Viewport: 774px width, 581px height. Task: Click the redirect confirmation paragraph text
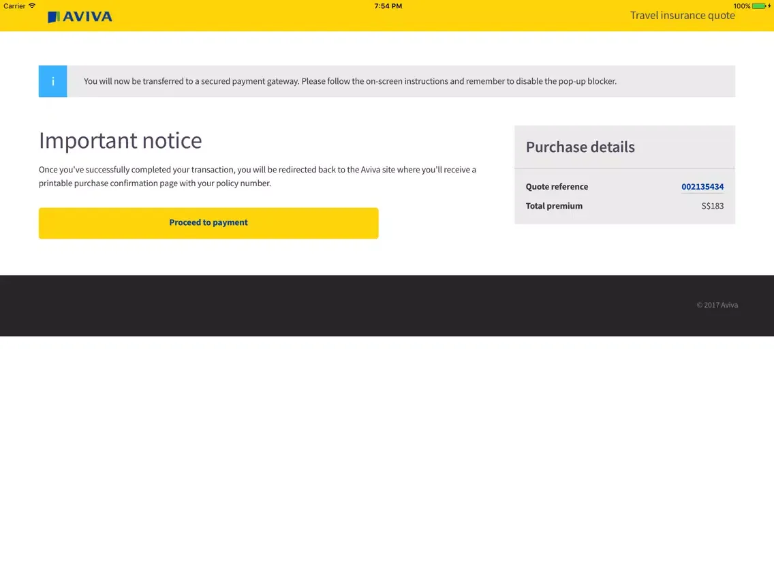tap(258, 177)
